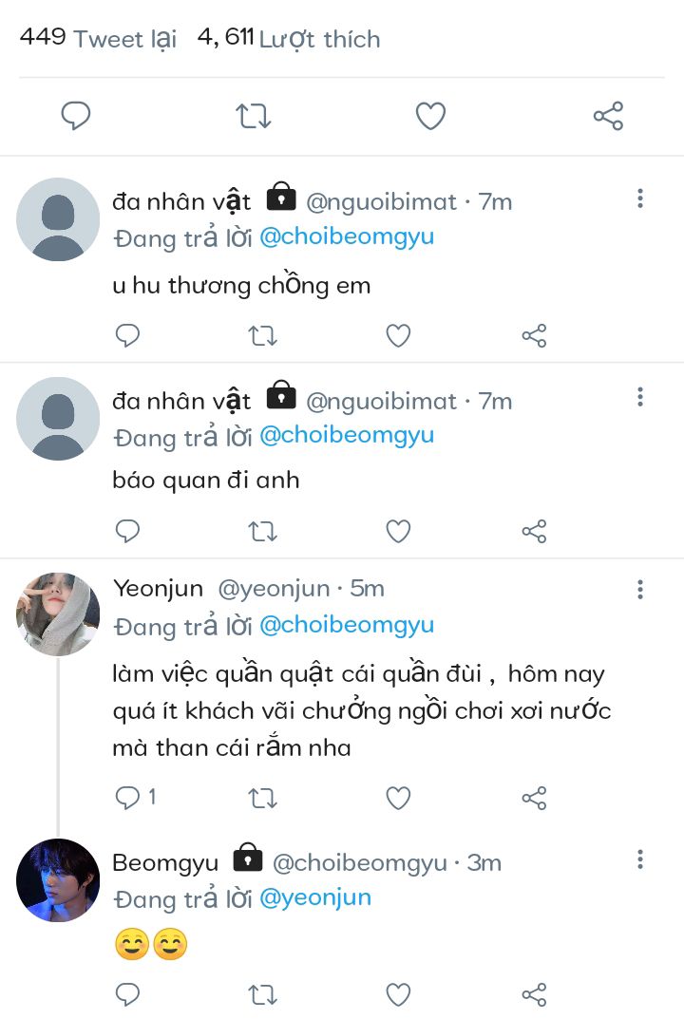Share Beomgyu's emoji reply
Screen dimensions: 684x1019
click(535, 994)
